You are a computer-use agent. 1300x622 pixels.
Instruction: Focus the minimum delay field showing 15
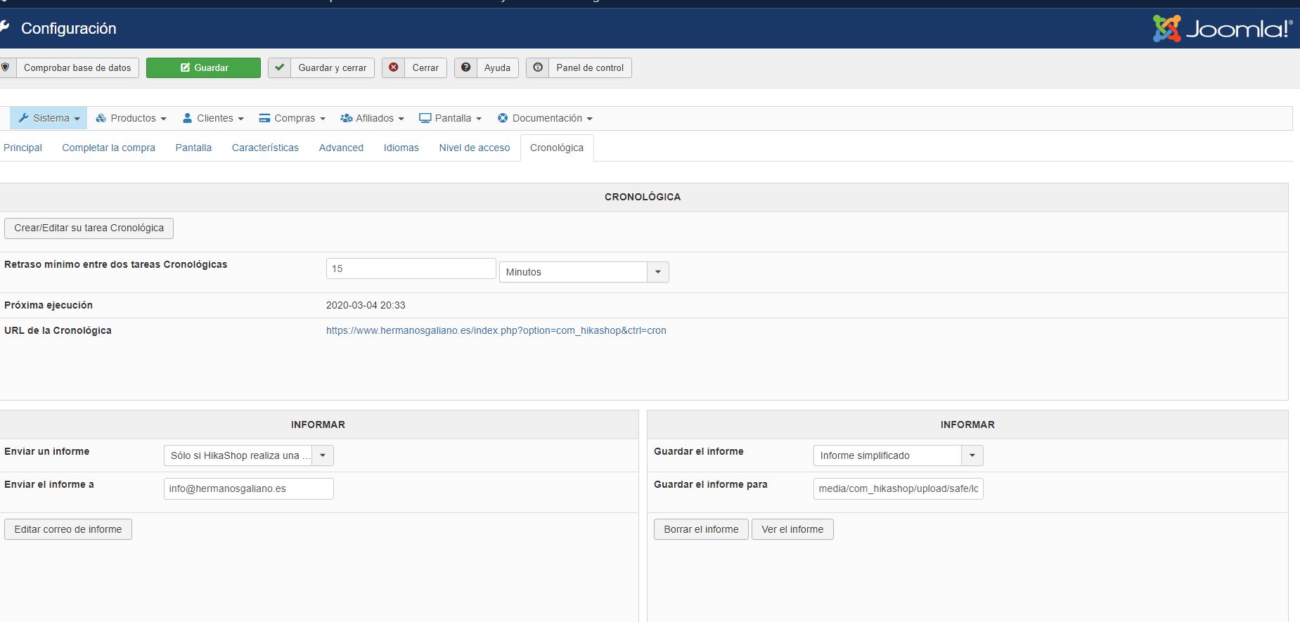tap(411, 268)
